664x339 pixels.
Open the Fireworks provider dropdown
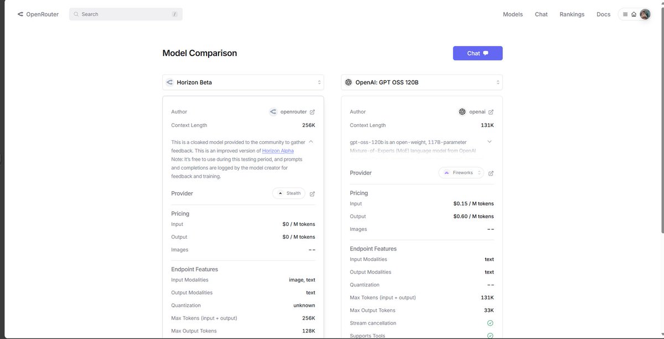pos(461,173)
